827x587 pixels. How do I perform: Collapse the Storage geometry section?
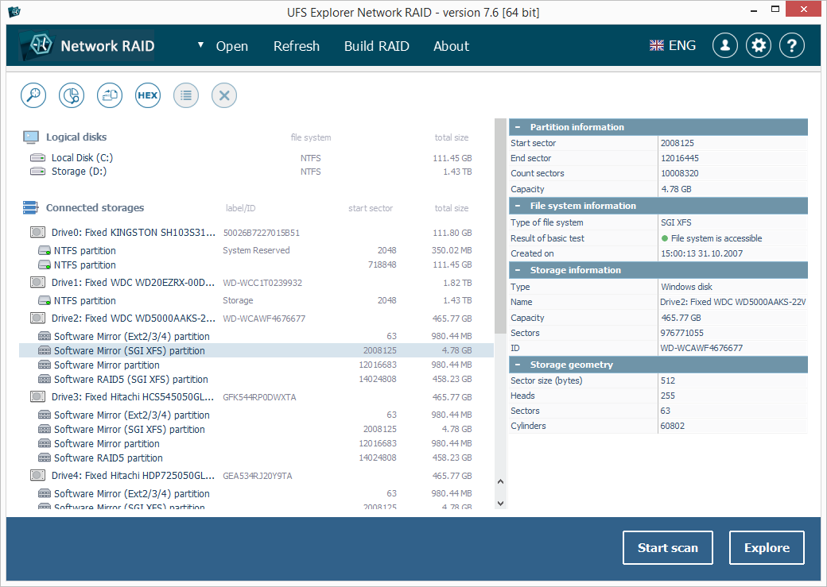coord(518,365)
